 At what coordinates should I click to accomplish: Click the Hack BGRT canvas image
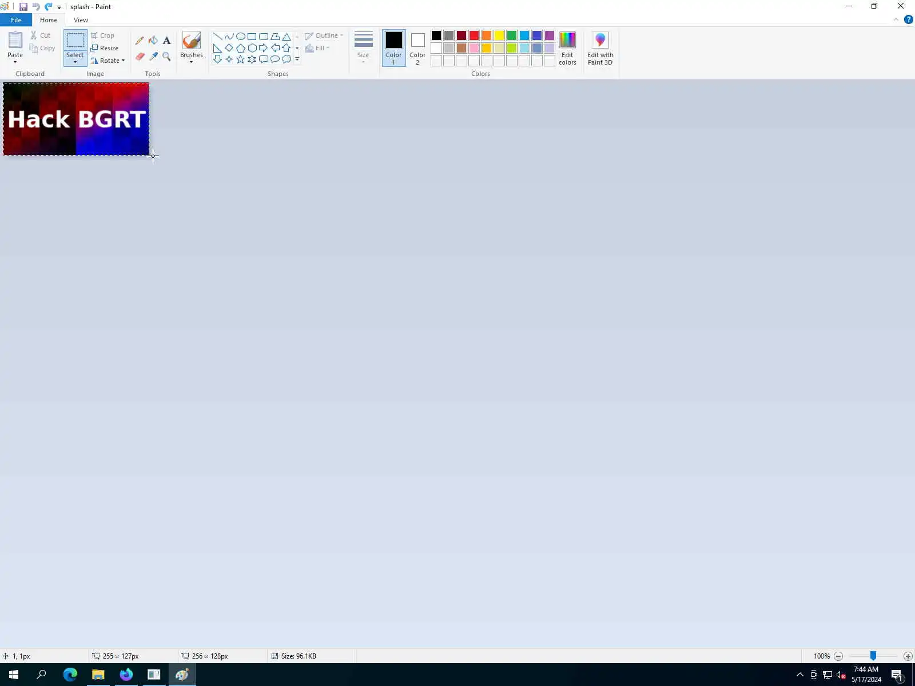(x=76, y=119)
